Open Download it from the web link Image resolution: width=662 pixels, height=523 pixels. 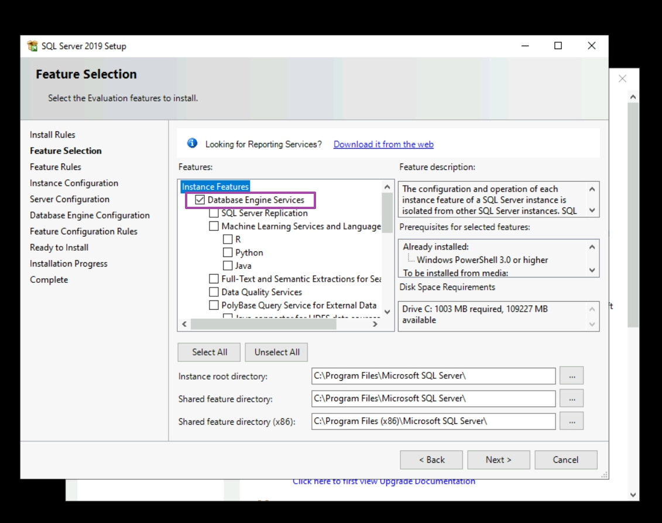(x=383, y=144)
